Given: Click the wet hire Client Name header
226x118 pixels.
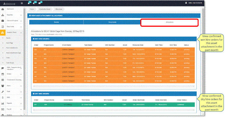Looking at the screenshot, I should point(67,45).
